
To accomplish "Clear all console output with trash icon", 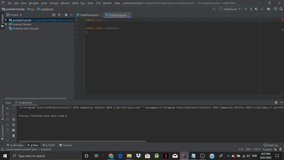I will (x=14, y=136).
